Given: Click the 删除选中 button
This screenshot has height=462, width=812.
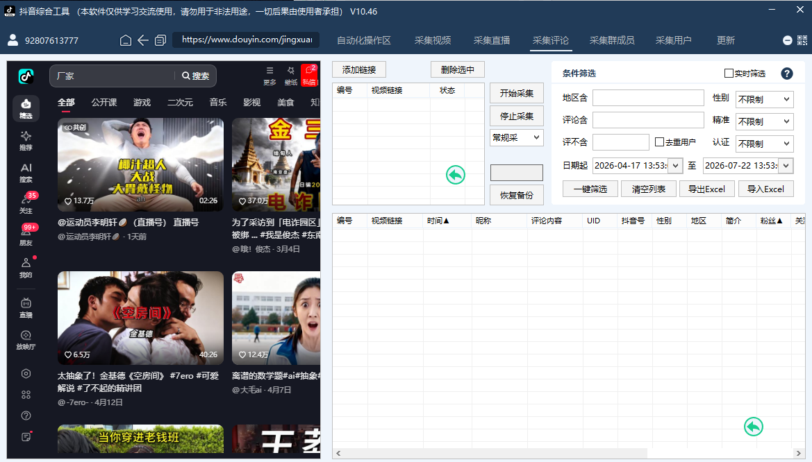Looking at the screenshot, I should click(x=457, y=70).
